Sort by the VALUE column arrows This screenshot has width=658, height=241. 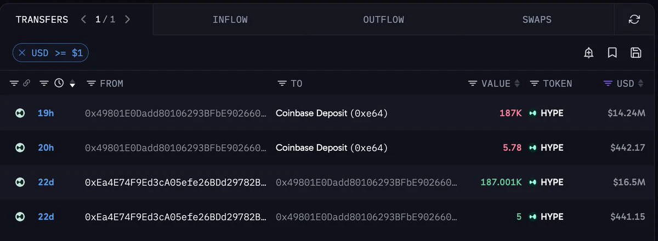(517, 84)
